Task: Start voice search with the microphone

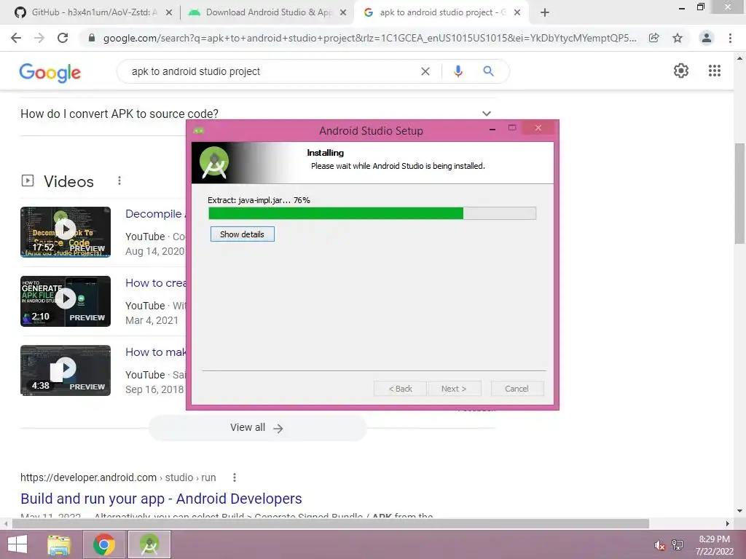Action: [458, 71]
